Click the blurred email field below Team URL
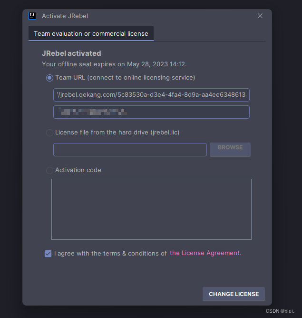This screenshot has height=318, width=302. [x=151, y=112]
